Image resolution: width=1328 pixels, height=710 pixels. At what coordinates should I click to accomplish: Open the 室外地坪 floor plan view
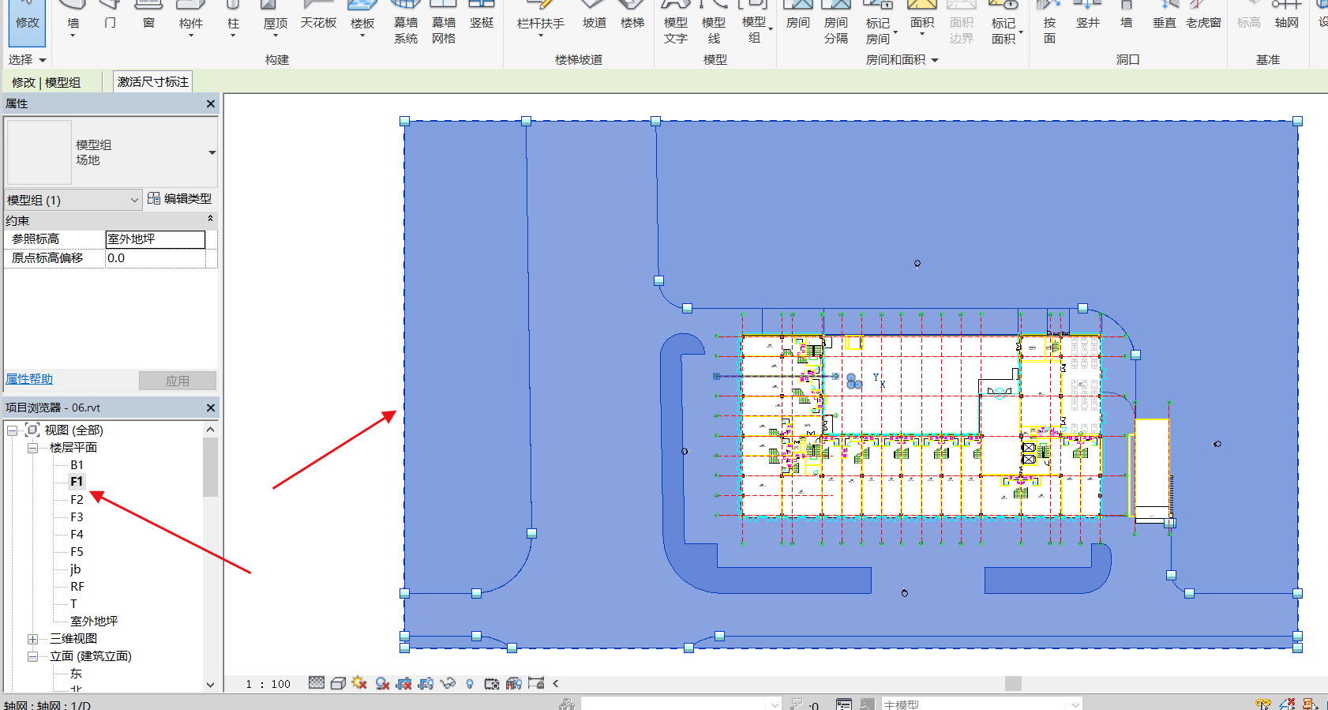[x=94, y=622]
